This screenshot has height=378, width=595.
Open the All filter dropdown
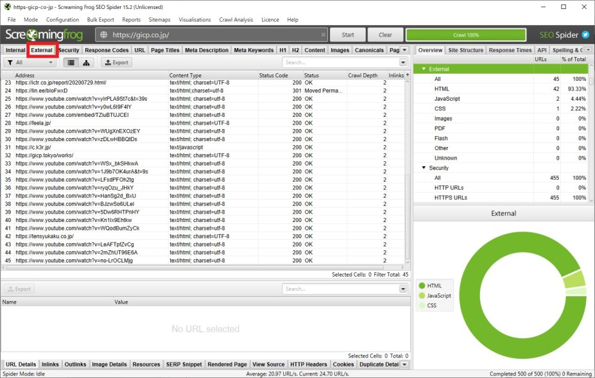point(30,63)
